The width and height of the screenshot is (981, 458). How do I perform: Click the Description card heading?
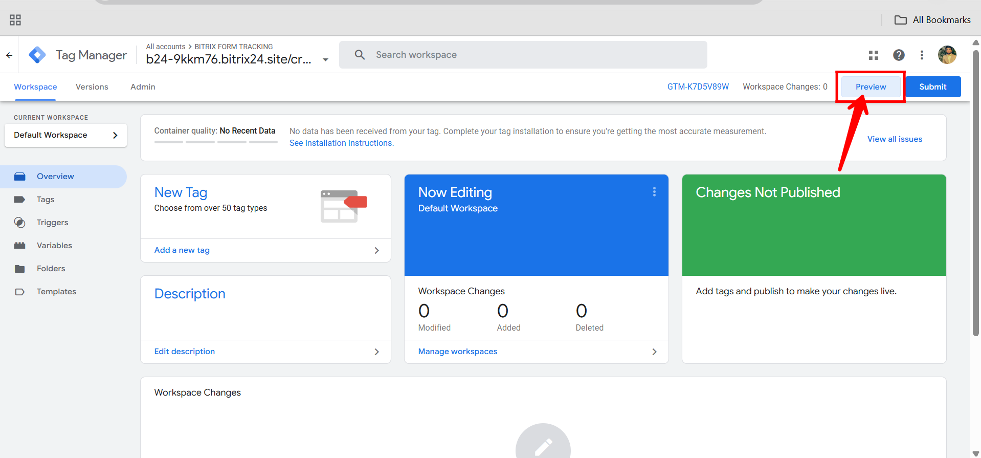(x=190, y=294)
